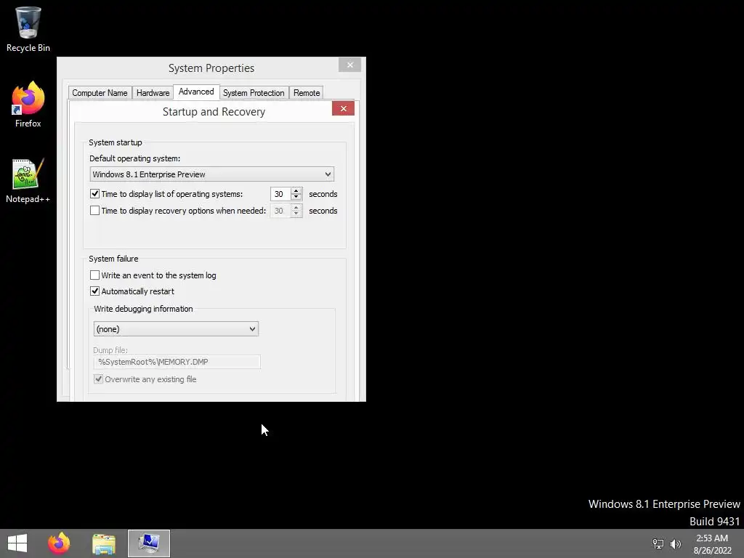Select the Advanced tab
Image resolution: width=744 pixels, height=558 pixels.
click(196, 92)
